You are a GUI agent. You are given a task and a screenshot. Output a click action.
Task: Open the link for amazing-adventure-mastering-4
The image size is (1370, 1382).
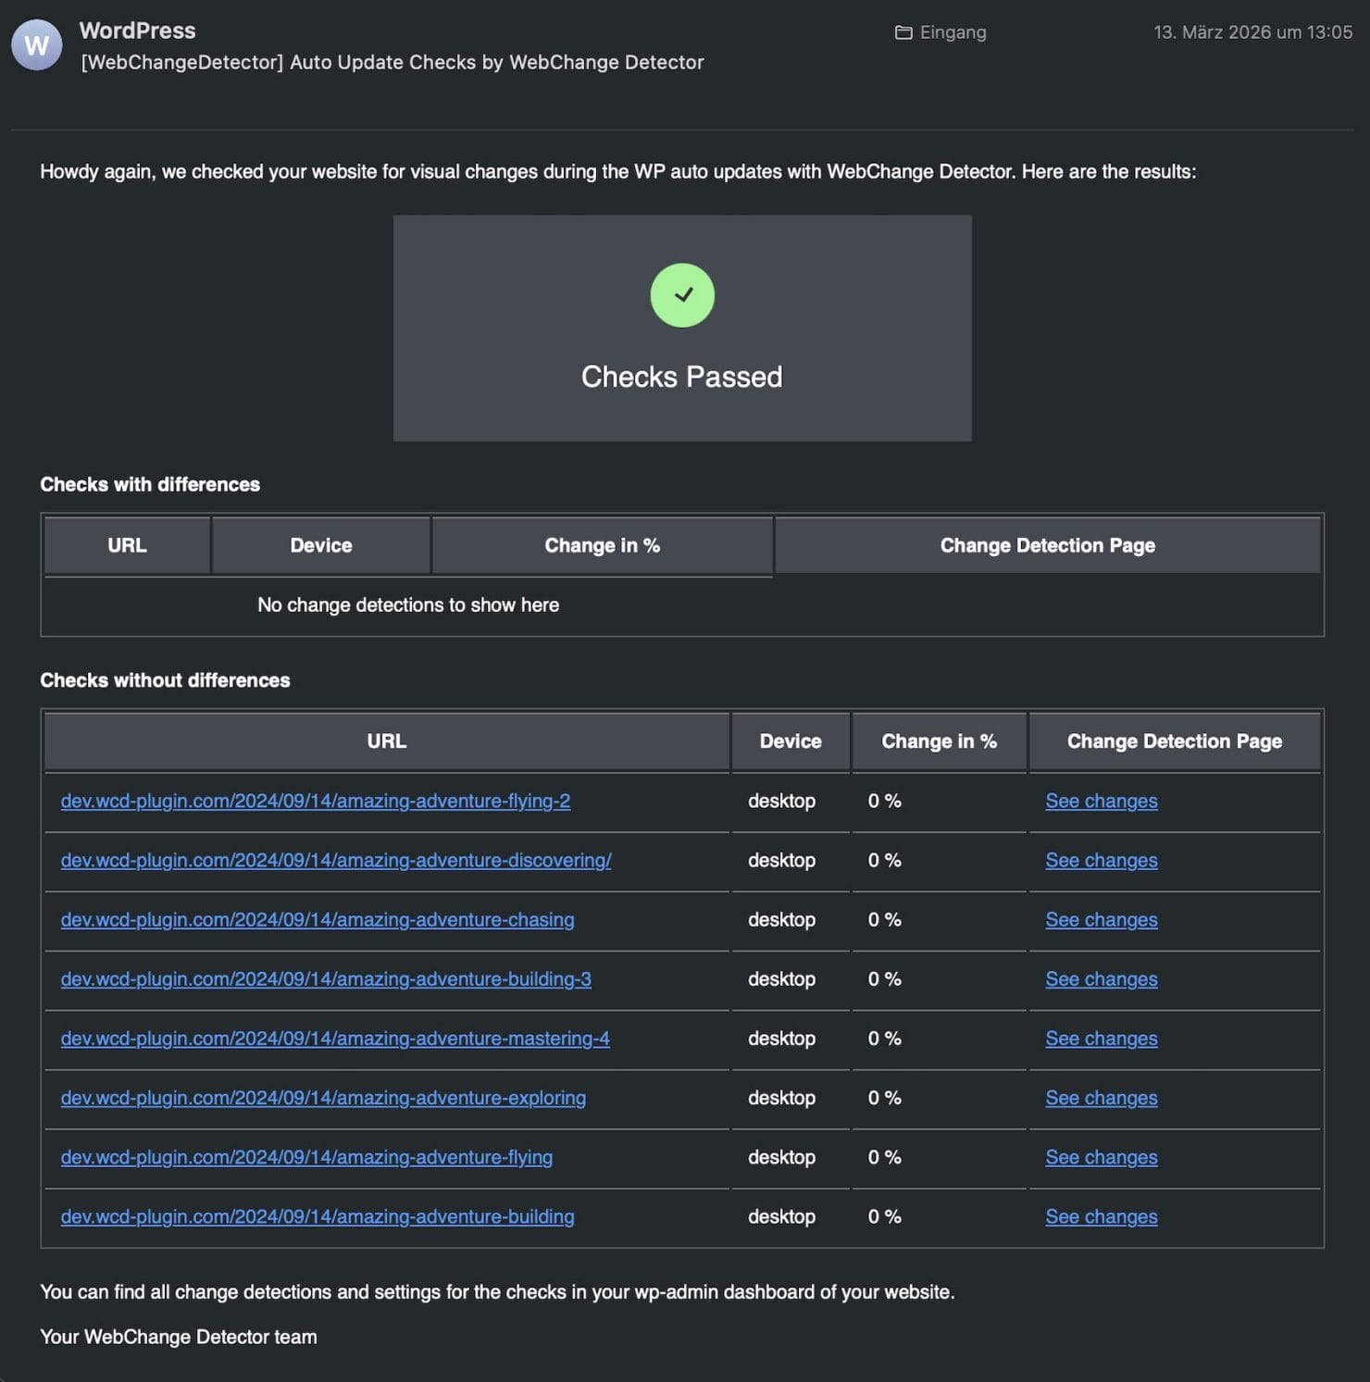click(x=335, y=1039)
